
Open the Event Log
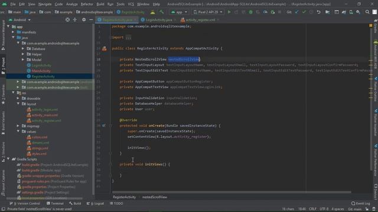click(361, 203)
